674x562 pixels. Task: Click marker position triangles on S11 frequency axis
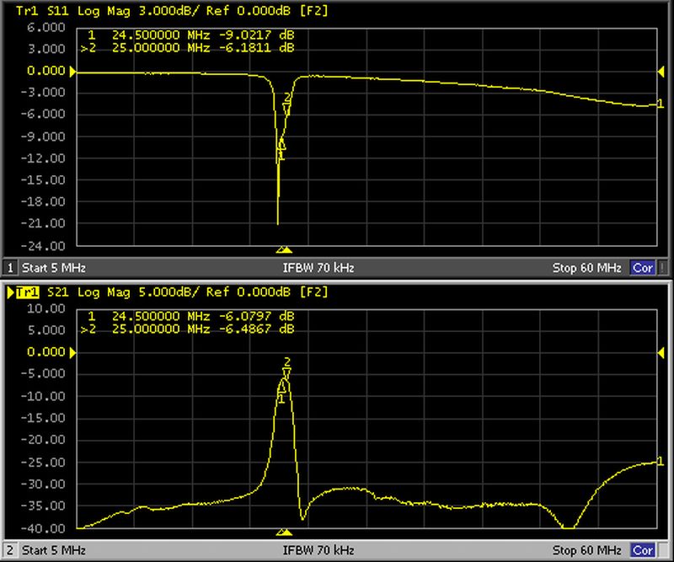pyautogui.click(x=284, y=250)
